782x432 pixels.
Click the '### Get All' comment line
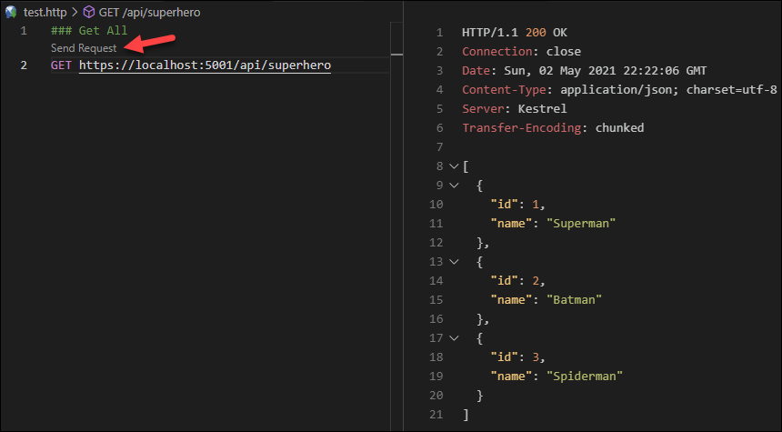tap(89, 30)
